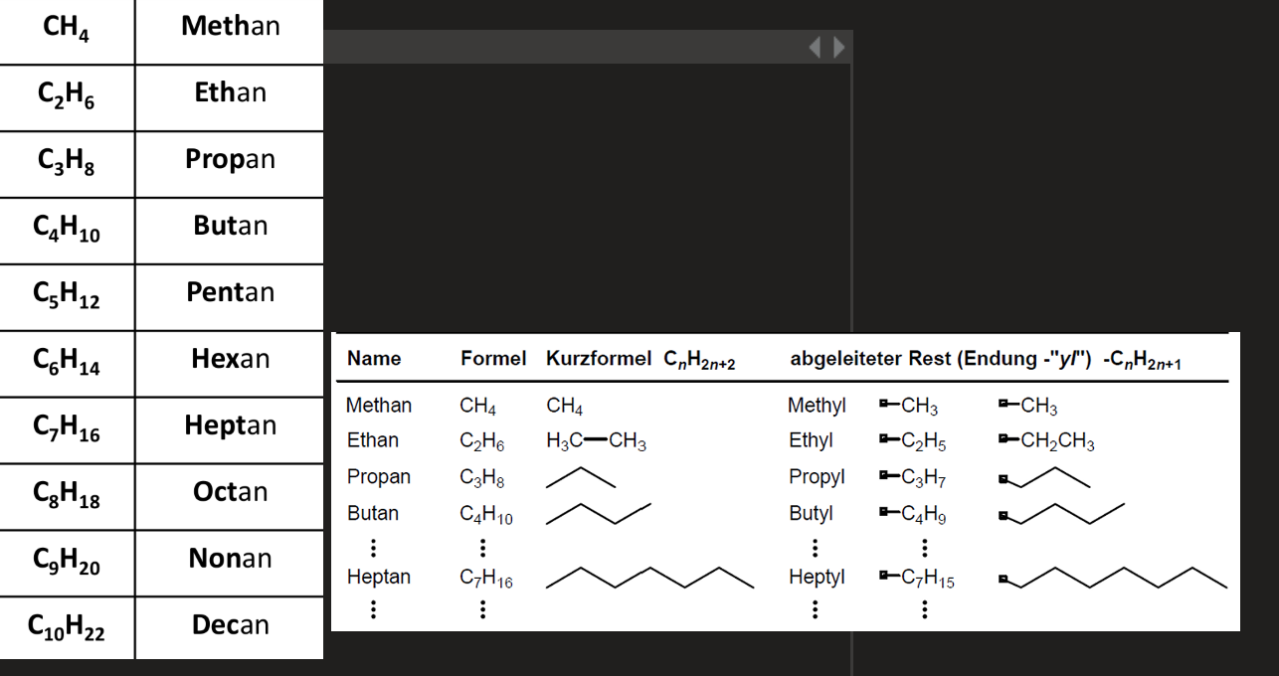This screenshot has height=676, width=1279.
Task: Click the Heptyl zigzag skeletal structure
Action: point(1114,578)
